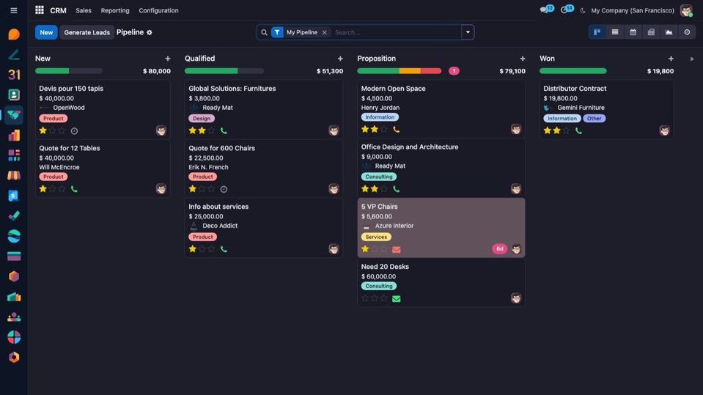Open phone activity on Global Solutions: Furnitures
Image resolution: width=703 pixels, height=395 pixels.
click(224, 131)
